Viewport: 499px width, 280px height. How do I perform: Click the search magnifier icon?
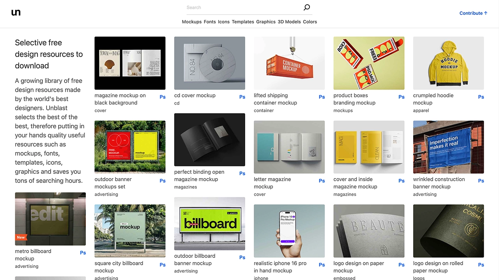[307, 7]
